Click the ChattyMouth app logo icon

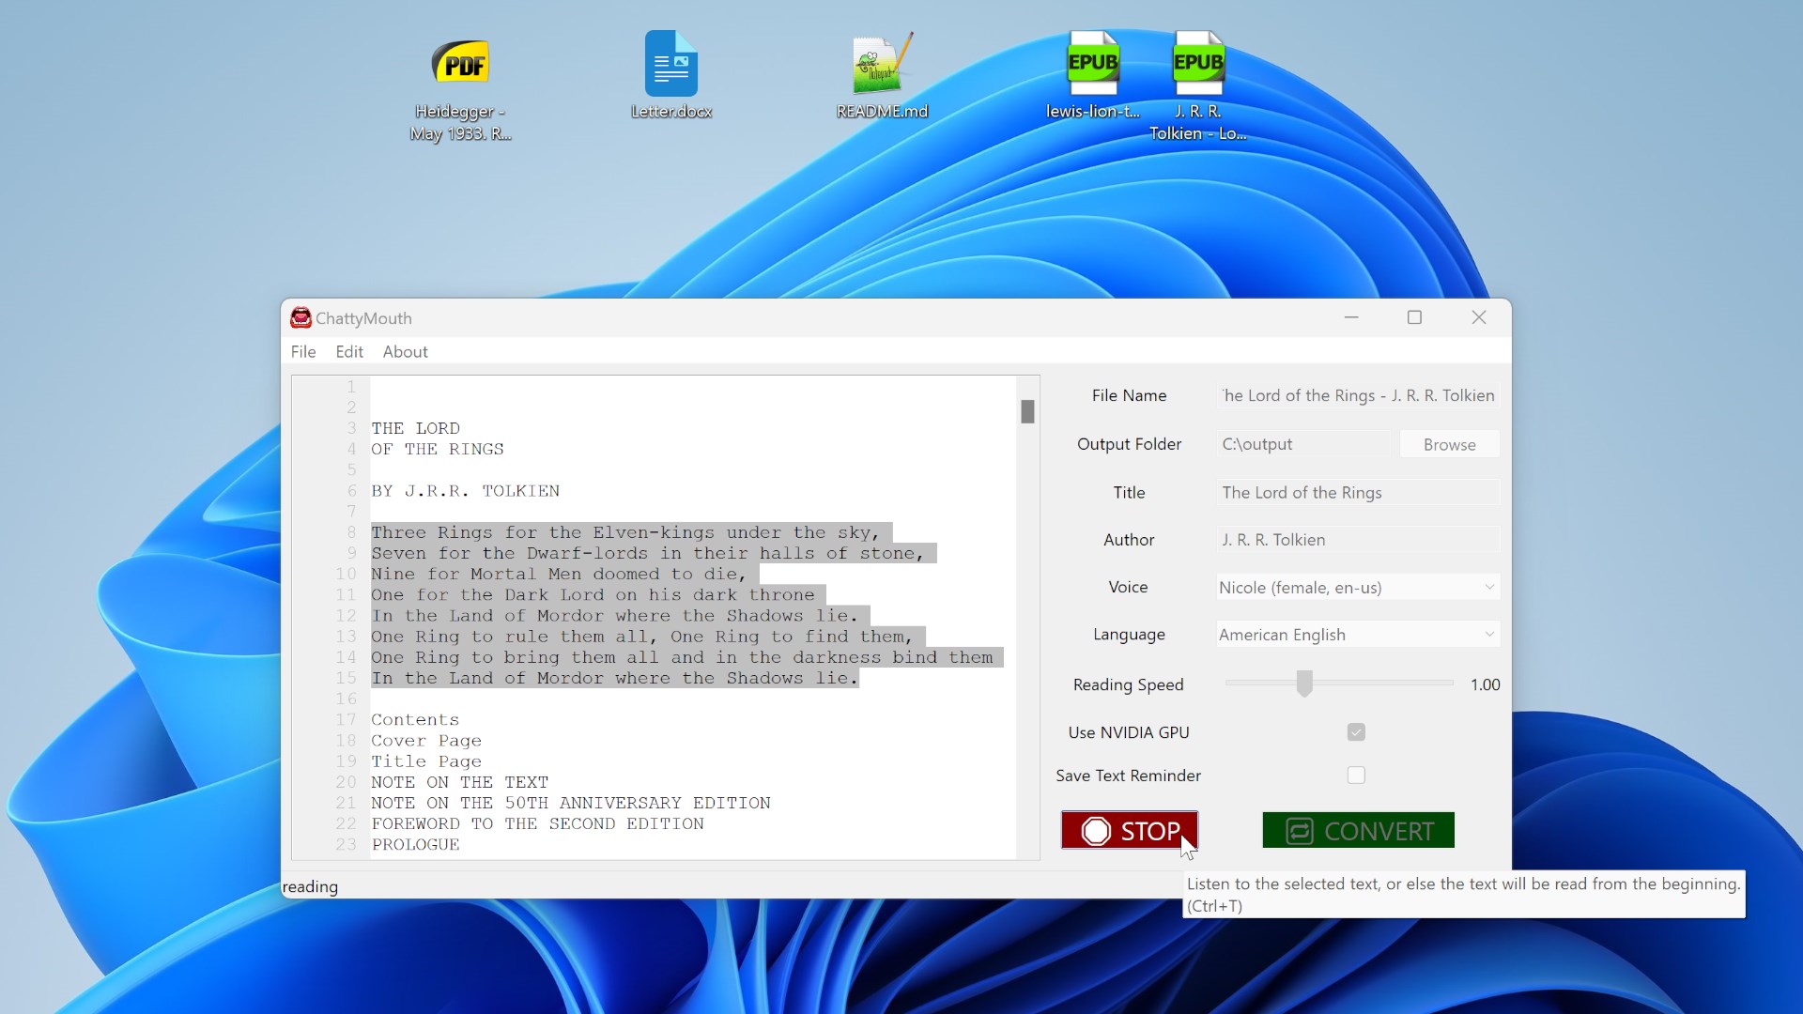[x=300, y=317]
